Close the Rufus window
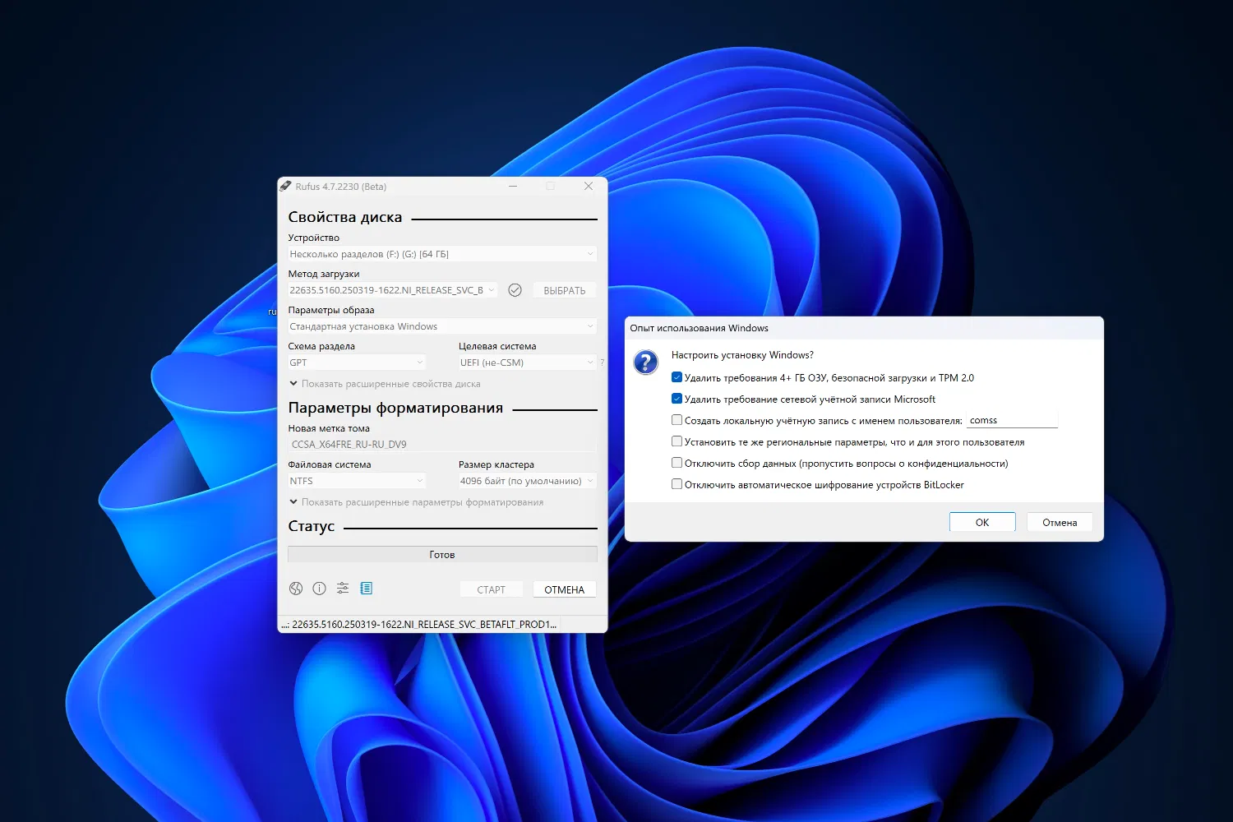 tap(589, 187)
